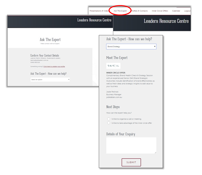Click 'Click here to update your profile' link

point(54,67)
